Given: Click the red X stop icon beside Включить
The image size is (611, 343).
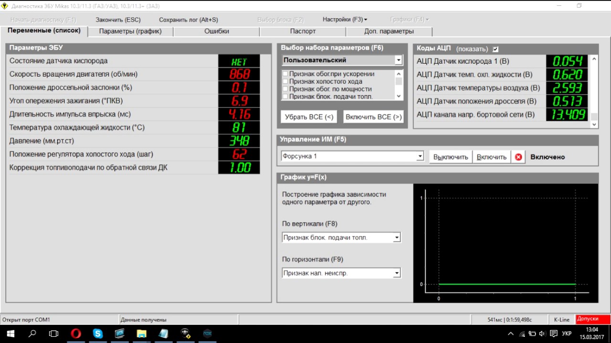Looking at the screenshot, I should point(518,157).
